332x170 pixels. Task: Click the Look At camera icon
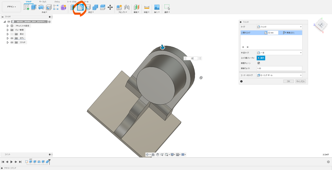(153, 154)
